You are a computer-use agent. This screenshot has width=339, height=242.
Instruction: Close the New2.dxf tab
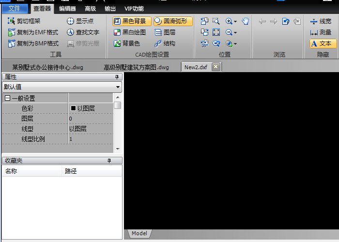pos(216,67)
